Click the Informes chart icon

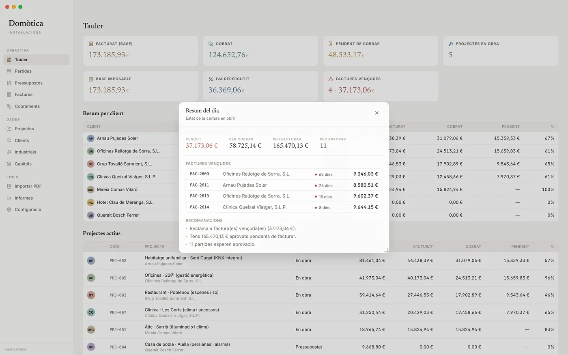pos(9,198)
